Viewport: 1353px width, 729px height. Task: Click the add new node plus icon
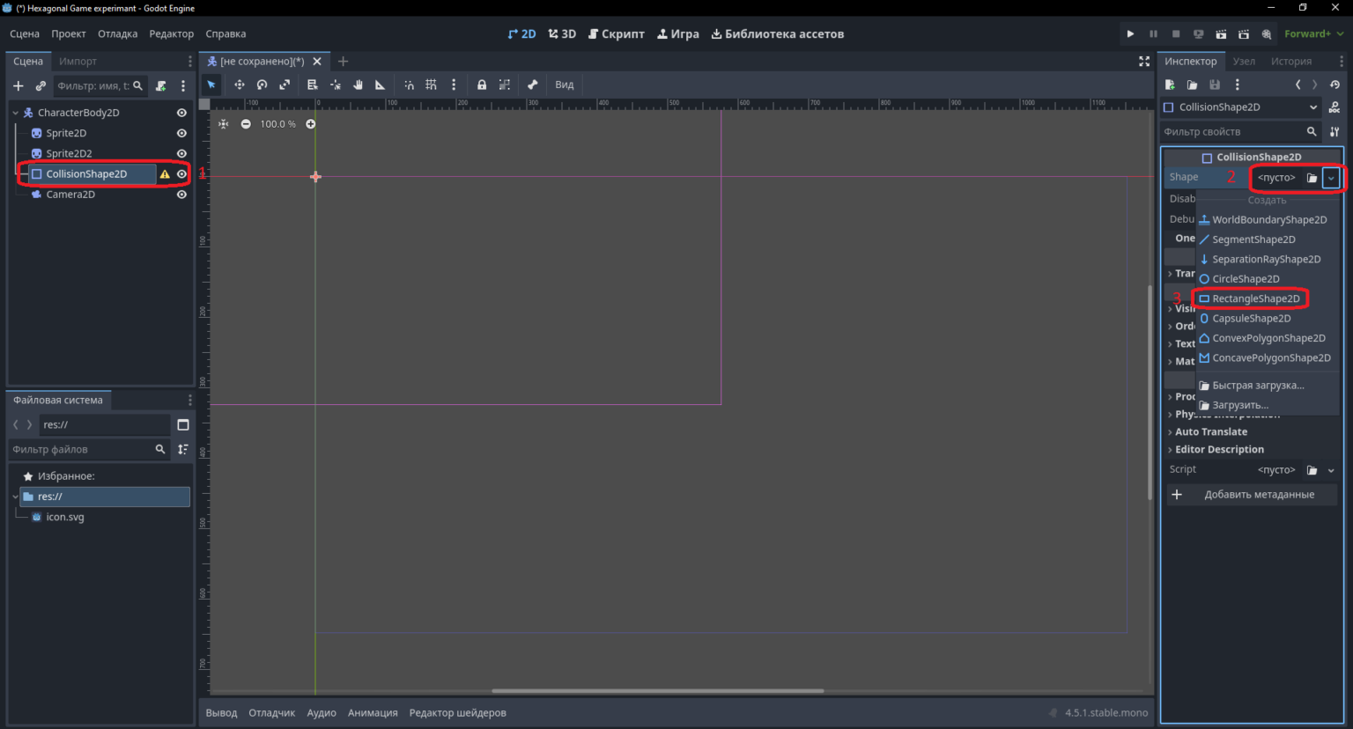(18, 85)
